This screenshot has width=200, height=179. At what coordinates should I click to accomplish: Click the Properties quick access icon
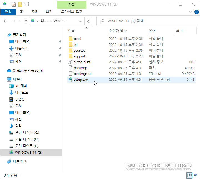[14, 4]
